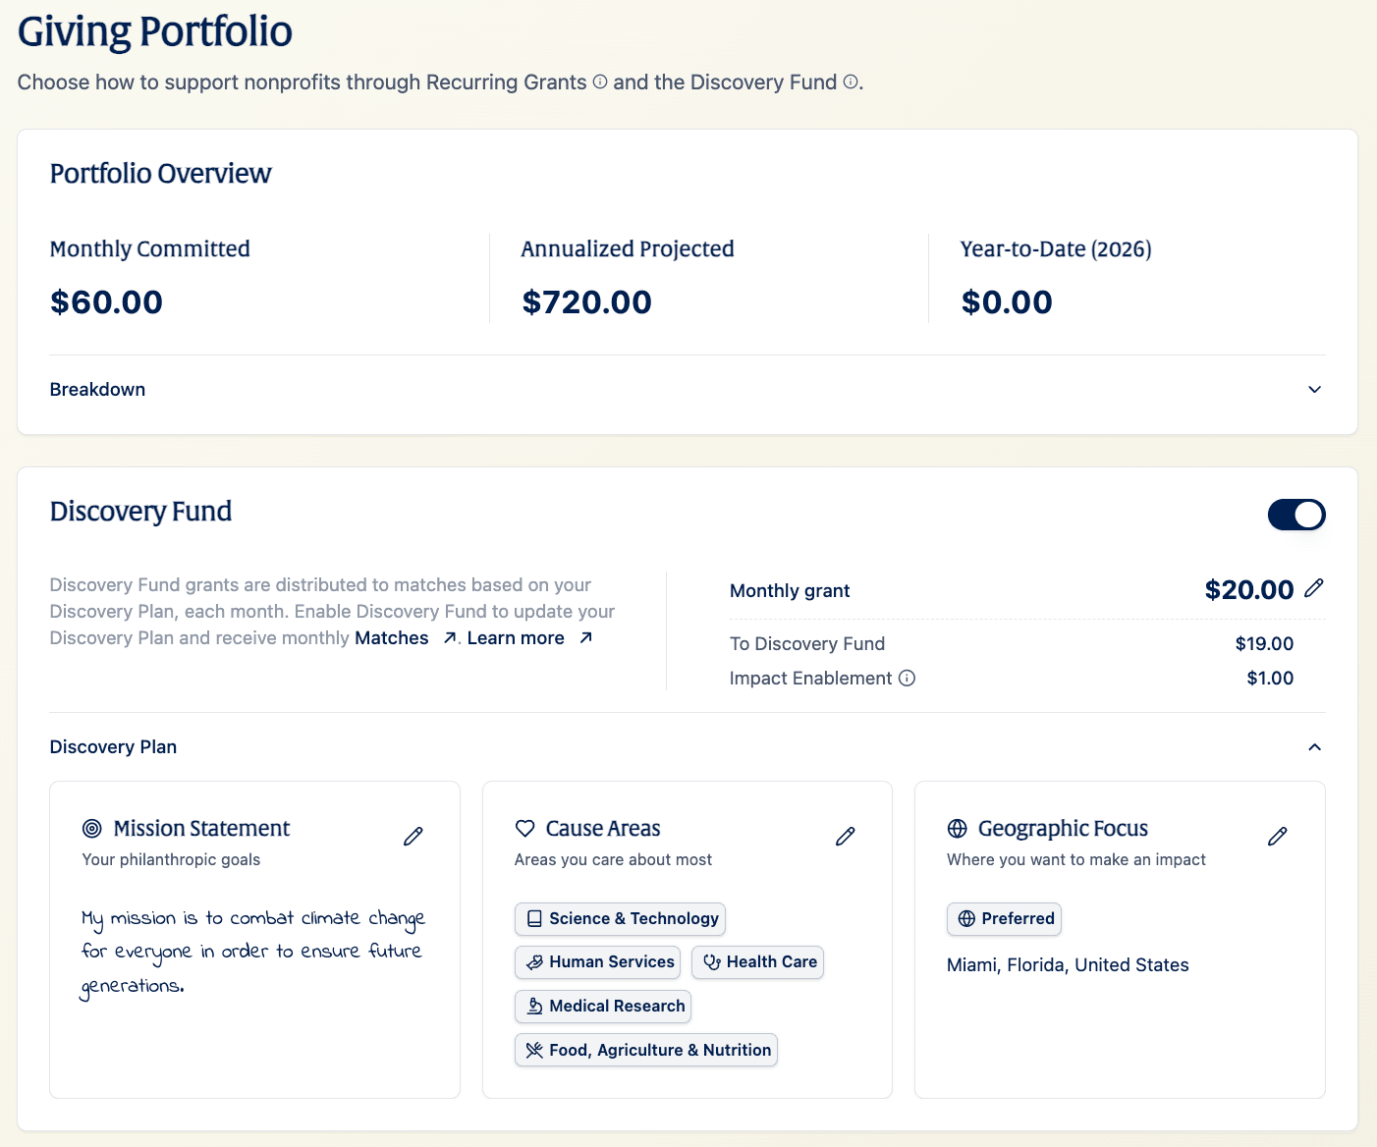
Task: Edit the Mission Statement using the pencil icon
Action: click(413, 836)
